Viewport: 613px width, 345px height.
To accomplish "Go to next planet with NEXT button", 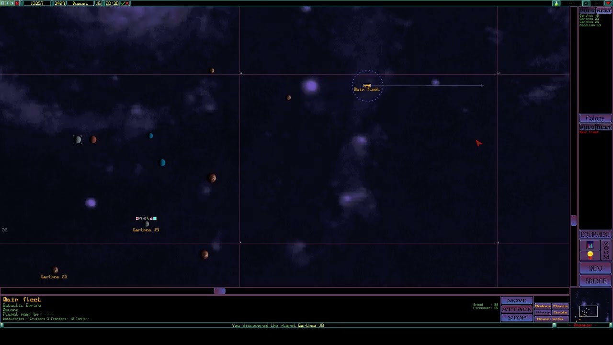I will tap(604, 11).
